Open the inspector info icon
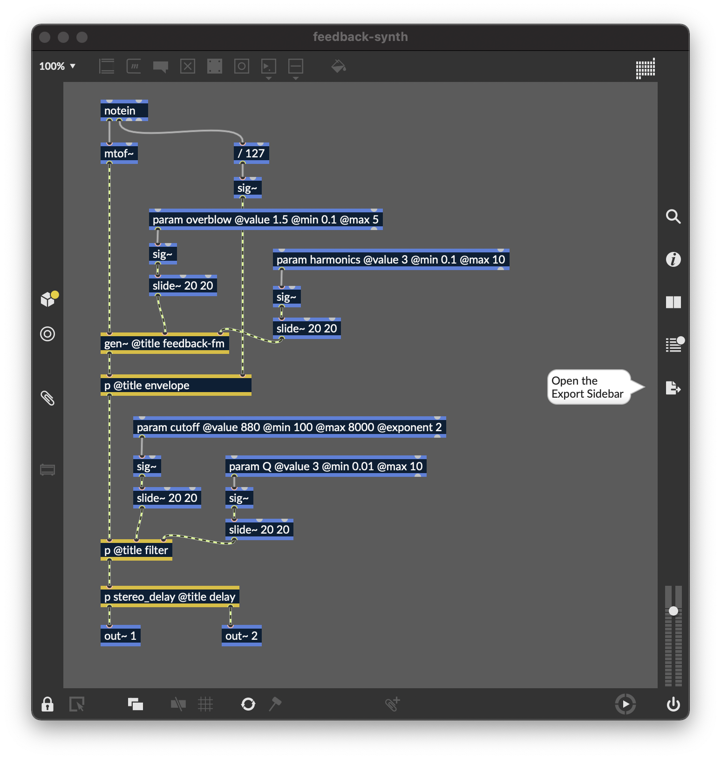This screenshot has width=721, height=759. coord(673,259)
